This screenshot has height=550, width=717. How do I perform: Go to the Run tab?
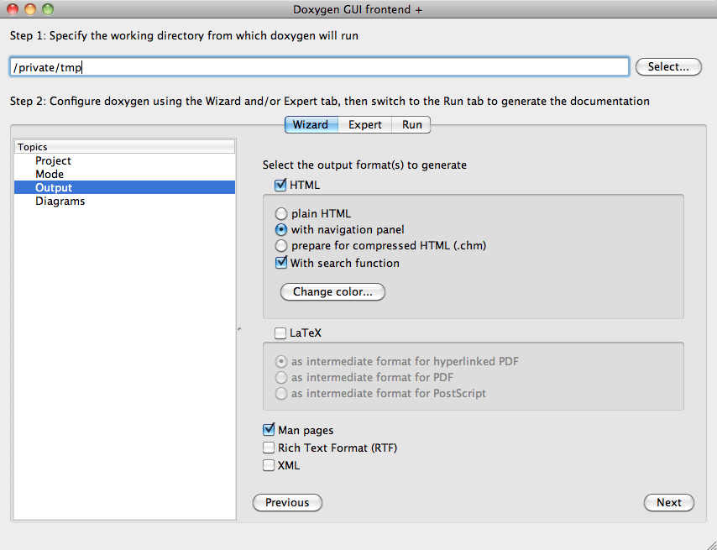(x=411, y=124)
